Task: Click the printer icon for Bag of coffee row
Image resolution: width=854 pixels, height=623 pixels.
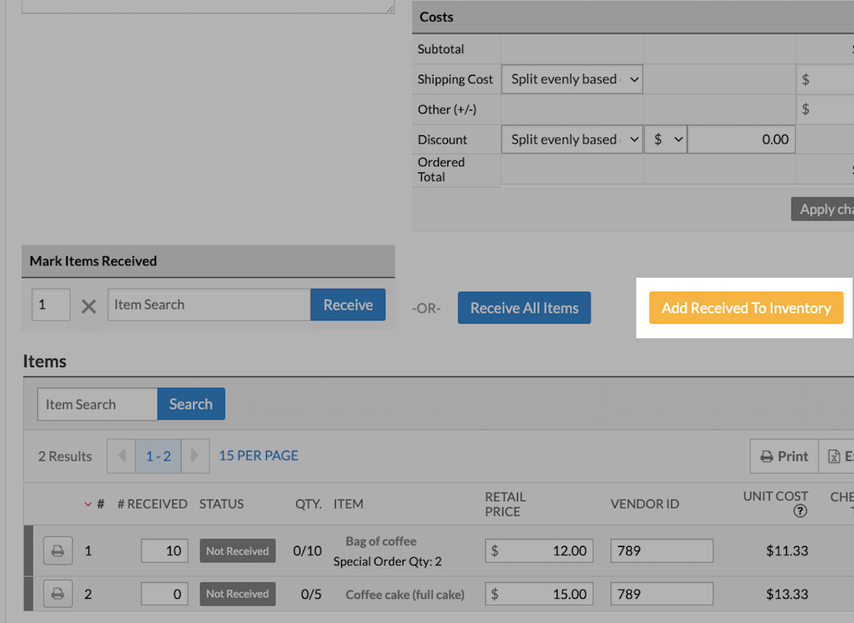Action: [x=58, y=551]
